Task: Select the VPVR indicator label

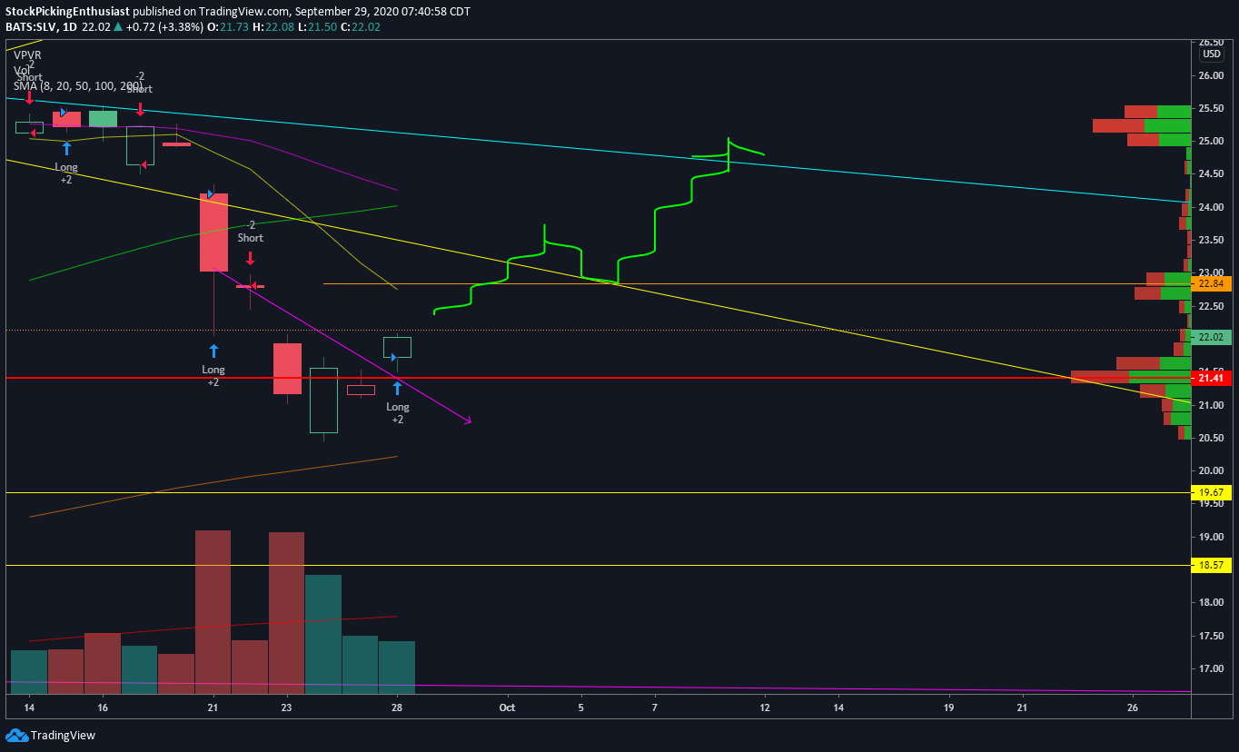Action: [27, 55]
